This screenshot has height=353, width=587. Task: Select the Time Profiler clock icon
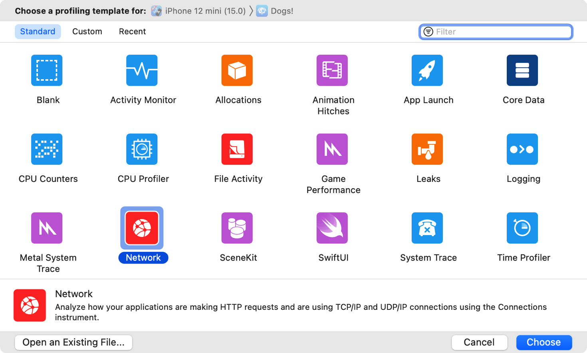click(x=522, y=228)
